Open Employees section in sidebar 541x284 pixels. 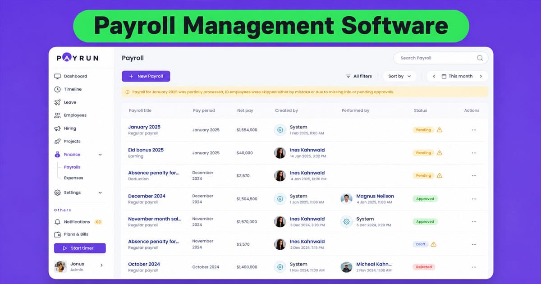click(x=75, y=115)
